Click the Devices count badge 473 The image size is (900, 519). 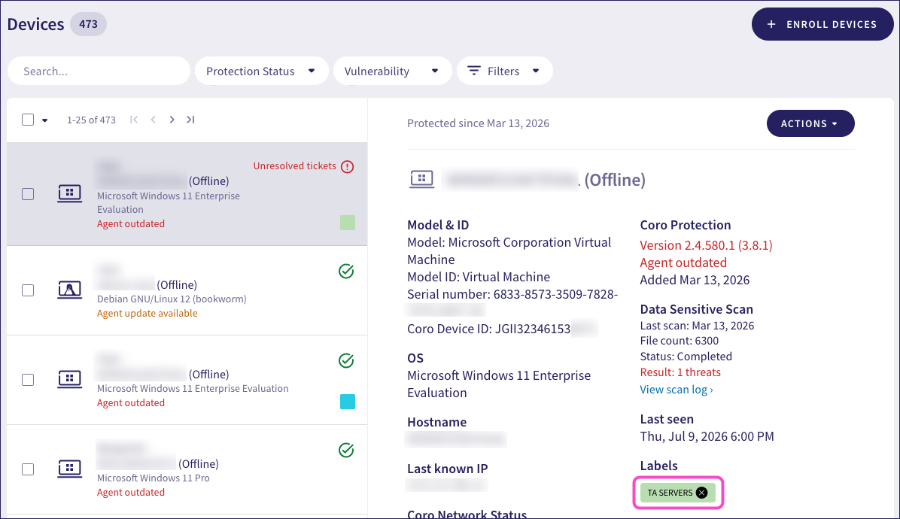(x=88, y=24)
